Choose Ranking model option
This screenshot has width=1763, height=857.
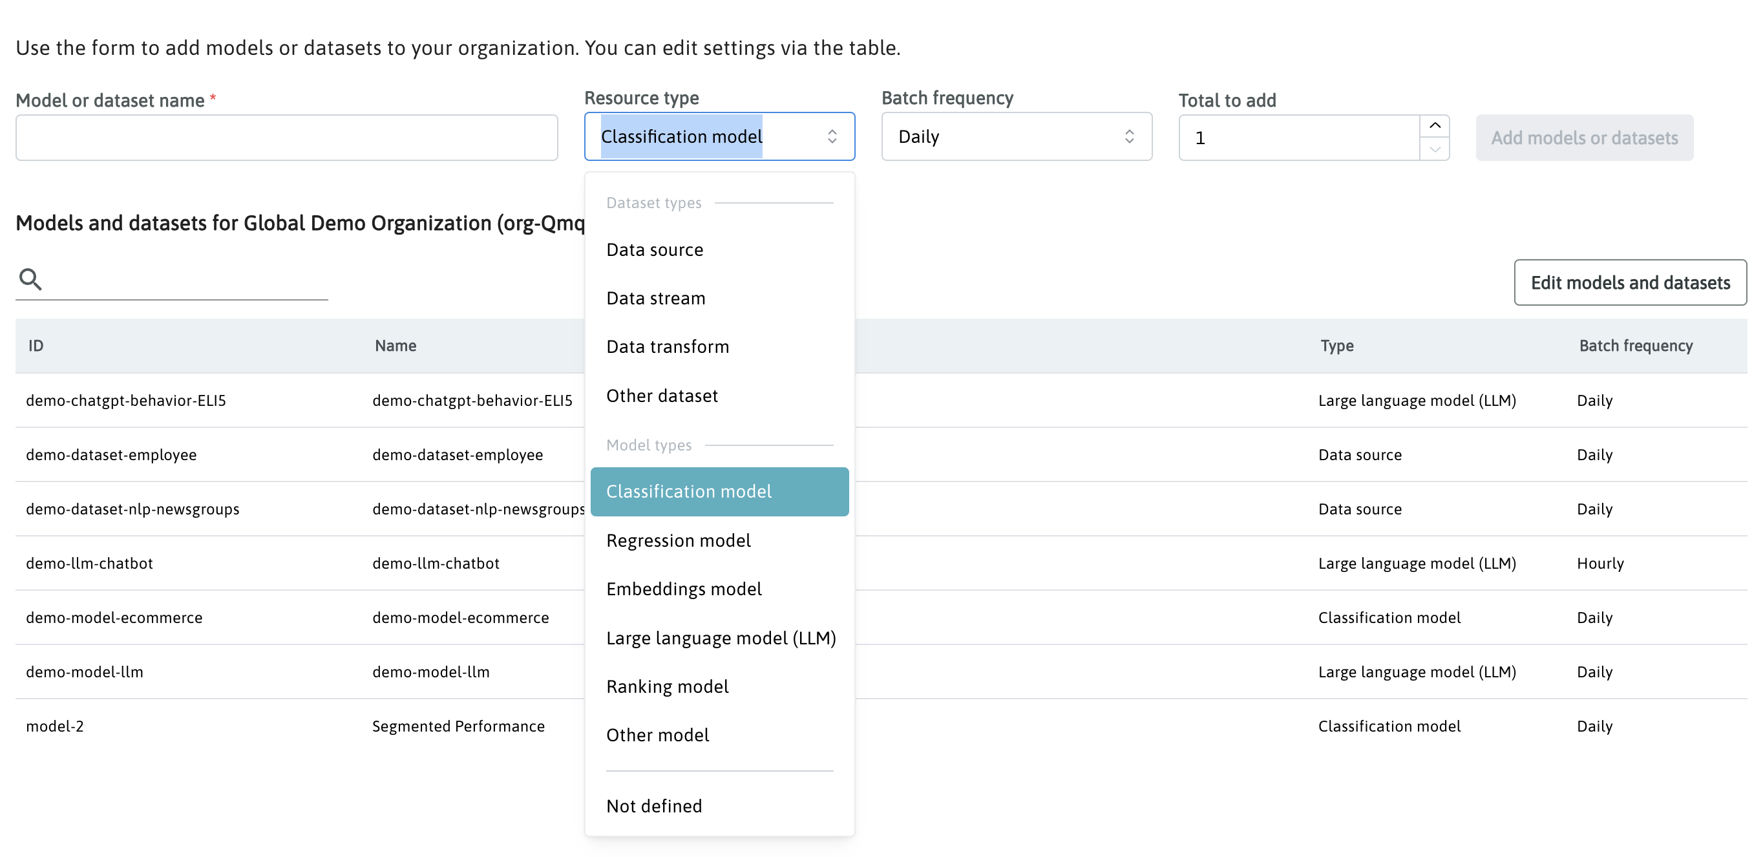[x=666, y=686]
